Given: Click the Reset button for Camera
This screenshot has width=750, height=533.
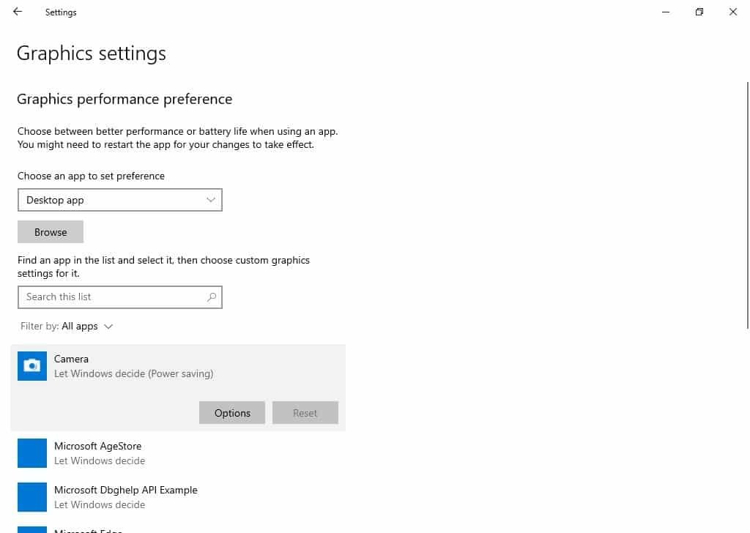Looking at the screenshot, I should (305, 412).
